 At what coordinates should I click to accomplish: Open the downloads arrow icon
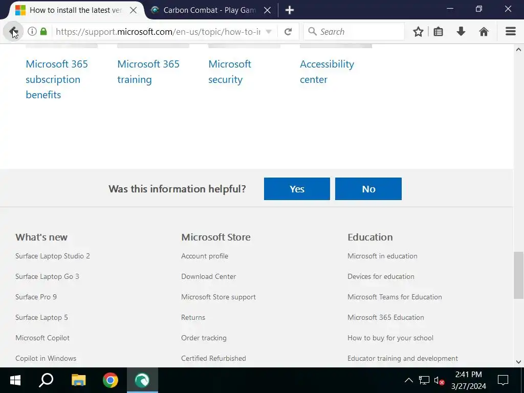(461, 32)
